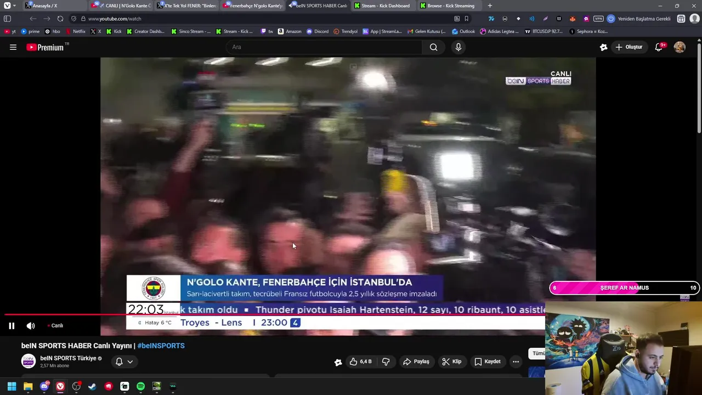Viewport: 702px width, 395px height.
Task: Reload the page with the refresh icon
Action: [60, 19]
